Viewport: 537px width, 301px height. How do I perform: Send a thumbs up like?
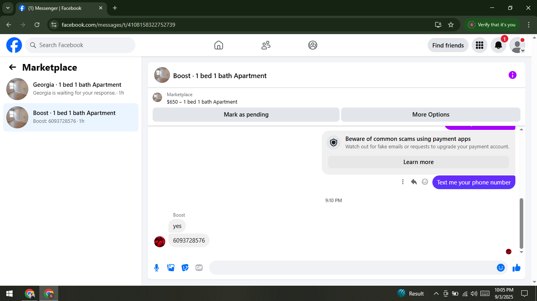[517, 268]
